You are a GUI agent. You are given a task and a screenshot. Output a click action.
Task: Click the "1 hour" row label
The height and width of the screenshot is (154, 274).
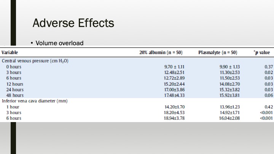click(13, 107)
